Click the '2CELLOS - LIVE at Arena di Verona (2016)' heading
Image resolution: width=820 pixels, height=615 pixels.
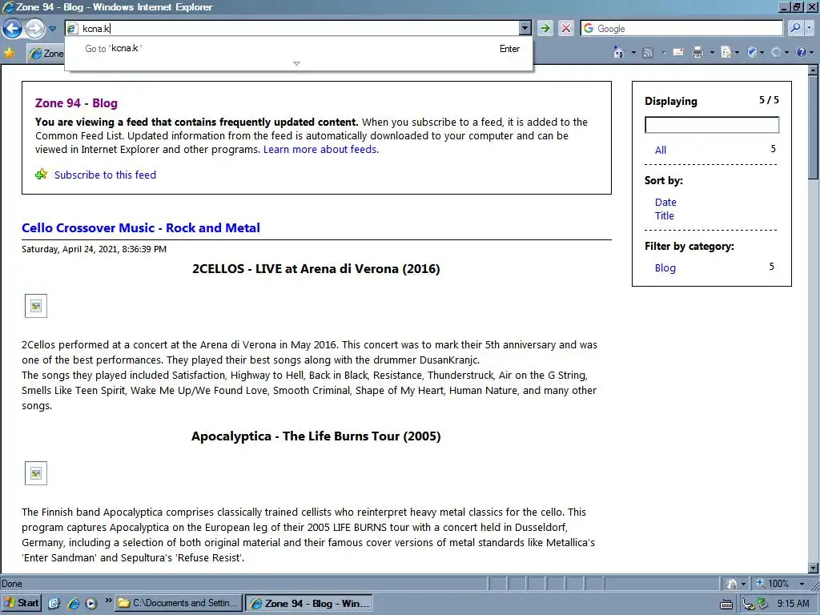316,269
